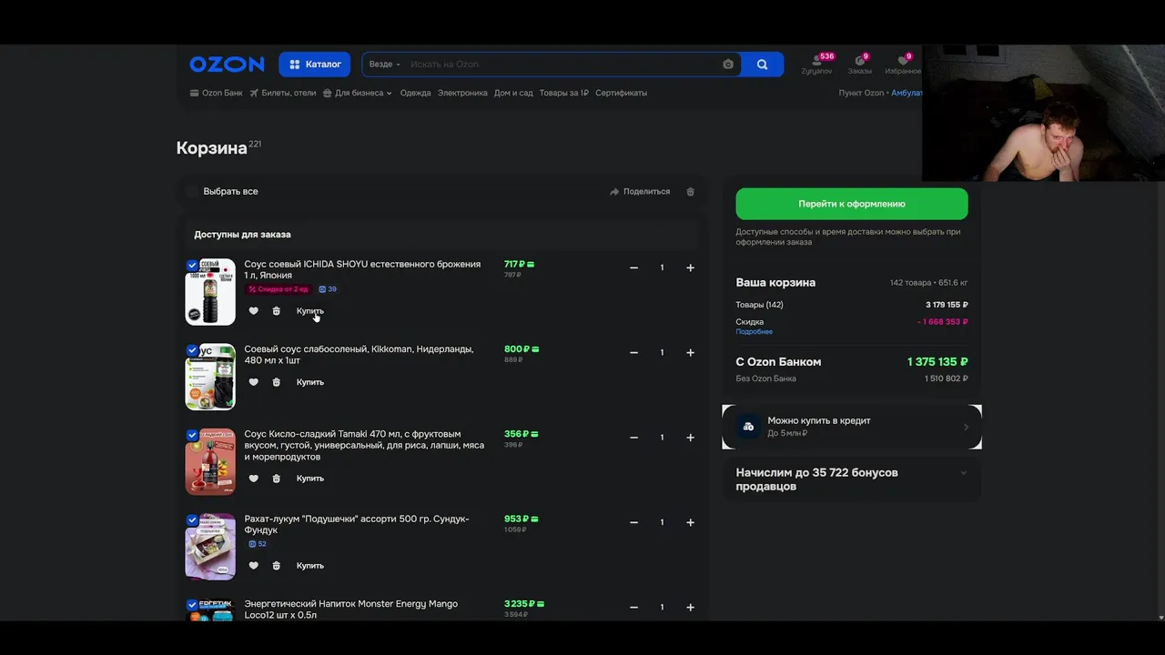Screen dimensions: 1165x655
Task: Open the Одежда category
Action: 415,93
